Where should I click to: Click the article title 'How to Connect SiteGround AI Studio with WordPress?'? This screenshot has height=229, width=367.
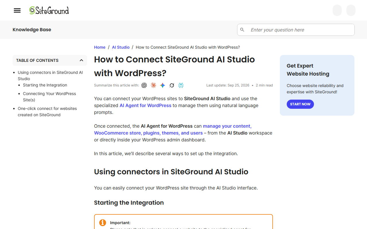click(x=174, y=66)
